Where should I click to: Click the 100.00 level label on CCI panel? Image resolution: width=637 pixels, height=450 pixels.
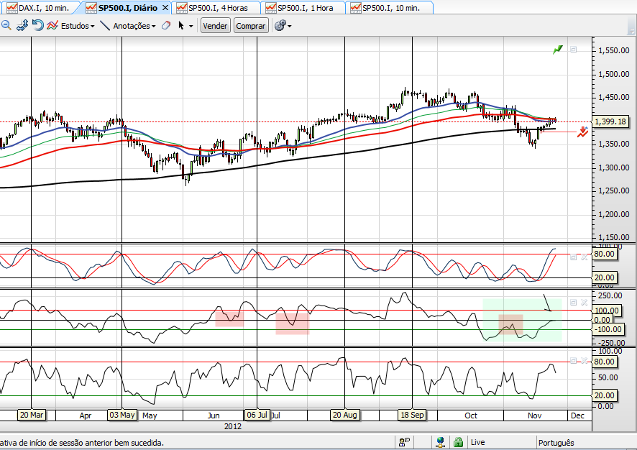[607, 311]
